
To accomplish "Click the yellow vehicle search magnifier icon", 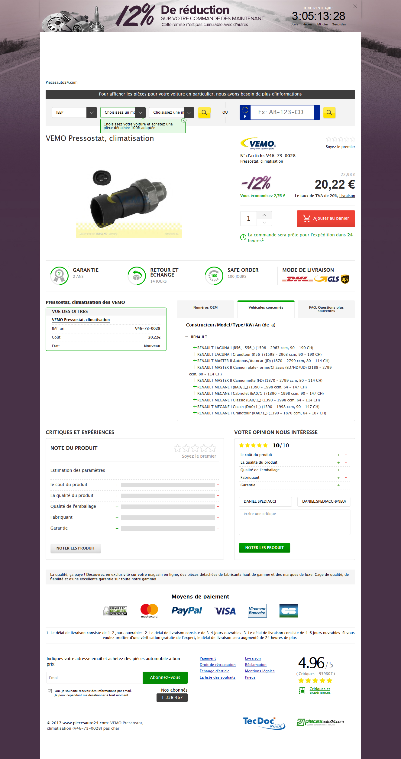I will tap(204, 112).
